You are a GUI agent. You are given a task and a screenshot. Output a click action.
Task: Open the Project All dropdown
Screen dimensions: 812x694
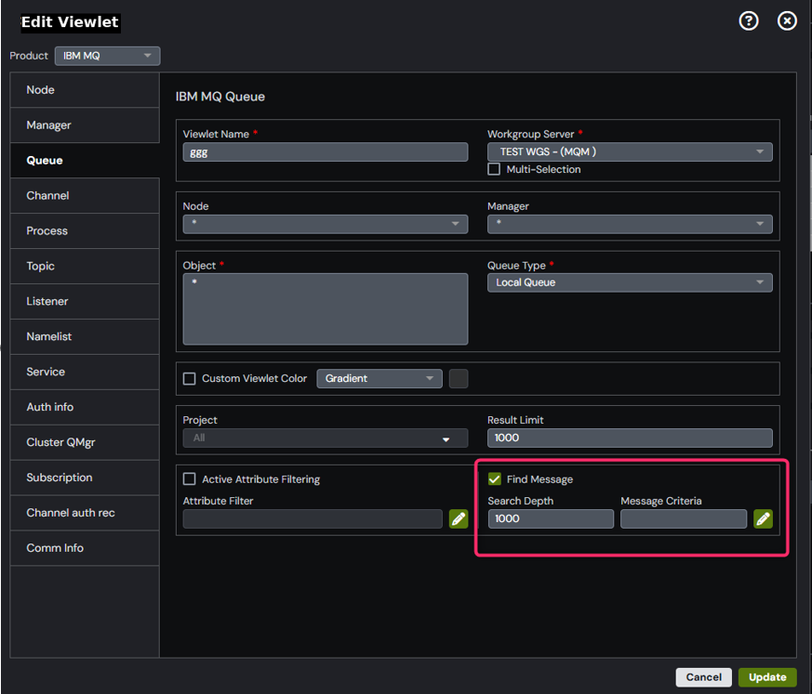pos(326,438)
